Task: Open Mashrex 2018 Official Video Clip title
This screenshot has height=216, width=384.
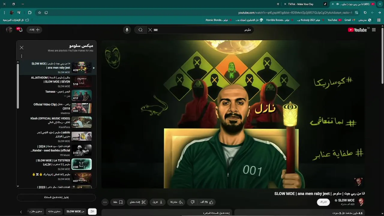Action: click(x=52, y=106)
